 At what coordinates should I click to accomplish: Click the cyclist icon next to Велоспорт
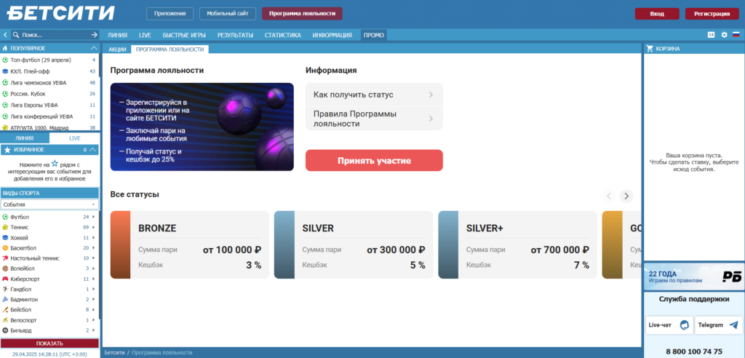point(5,320)
